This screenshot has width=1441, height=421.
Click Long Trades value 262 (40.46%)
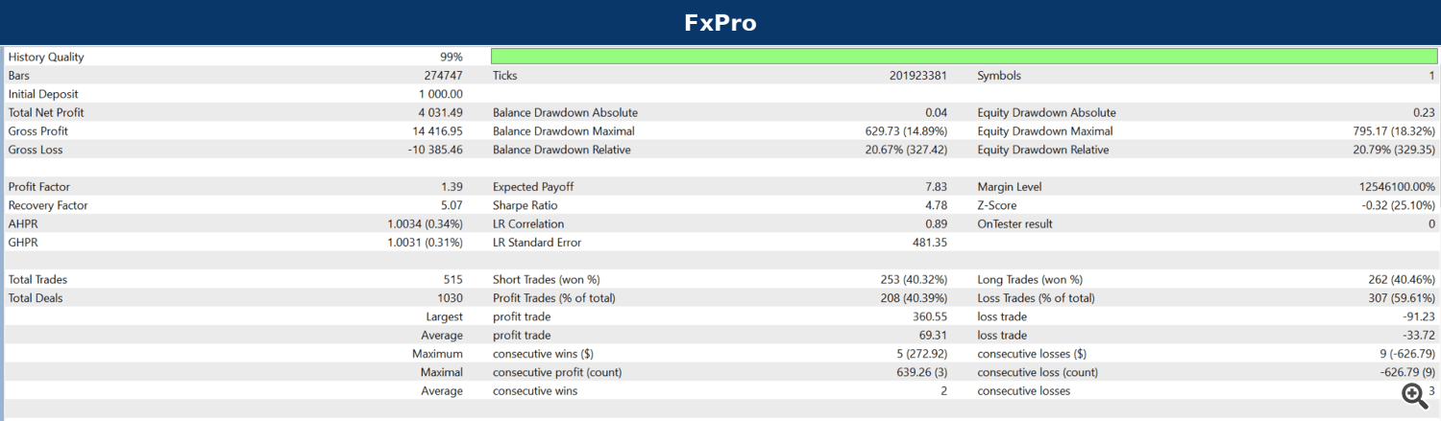point(1401,279)
